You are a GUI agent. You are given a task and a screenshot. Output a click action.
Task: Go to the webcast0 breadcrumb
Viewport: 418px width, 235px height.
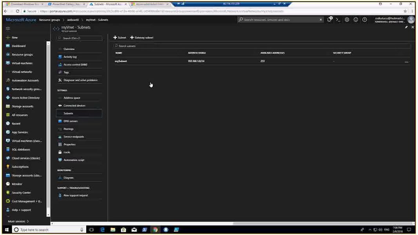tap(73, 20)
